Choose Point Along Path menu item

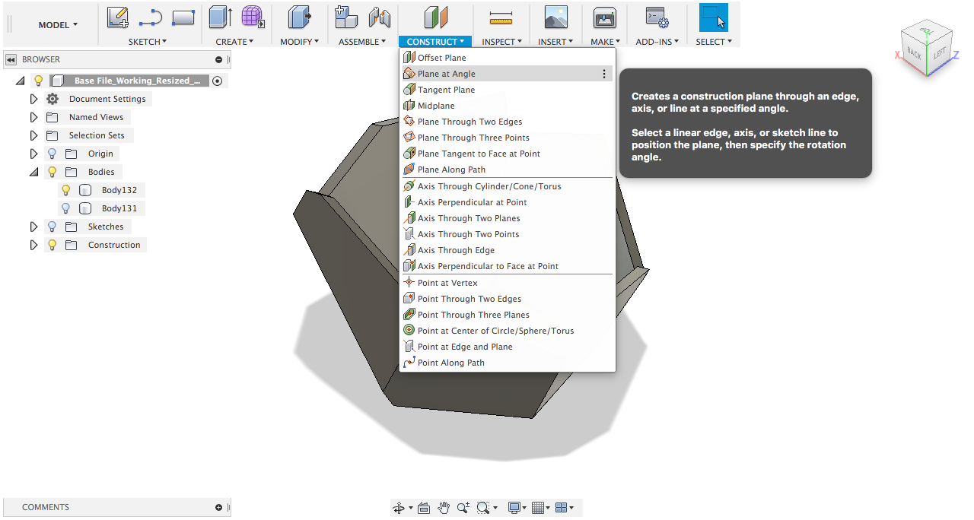click(x=507, y=363)
